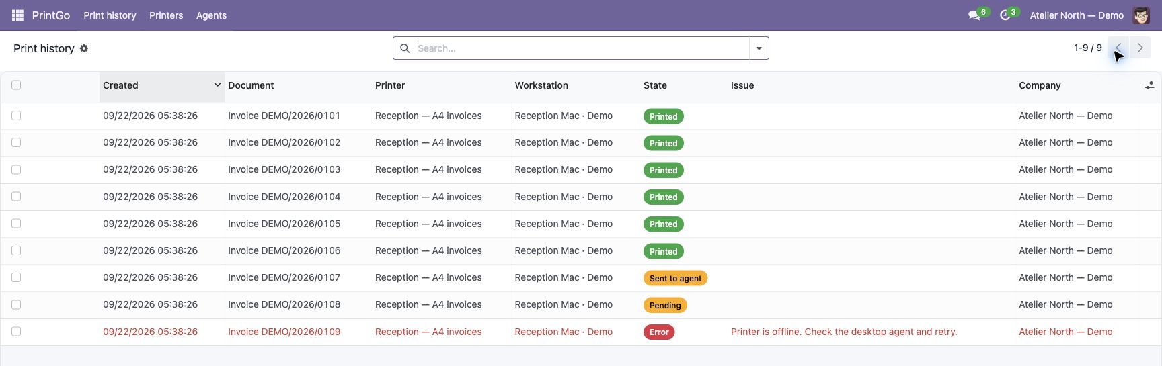This screenshot has width=1162, height=366.
Task: Expand the search options dropdown arrow
Action: tap(759, 48)
